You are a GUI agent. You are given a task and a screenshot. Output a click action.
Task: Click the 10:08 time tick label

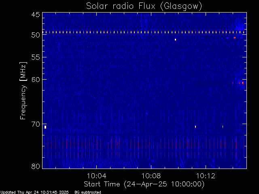point(151,176)
